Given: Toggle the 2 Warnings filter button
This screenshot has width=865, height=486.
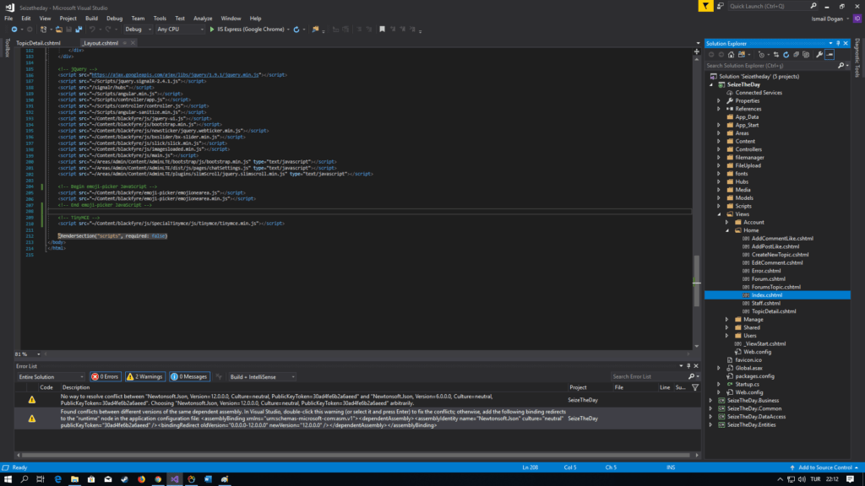Looking at the screenshot, I should click(144, 377).
